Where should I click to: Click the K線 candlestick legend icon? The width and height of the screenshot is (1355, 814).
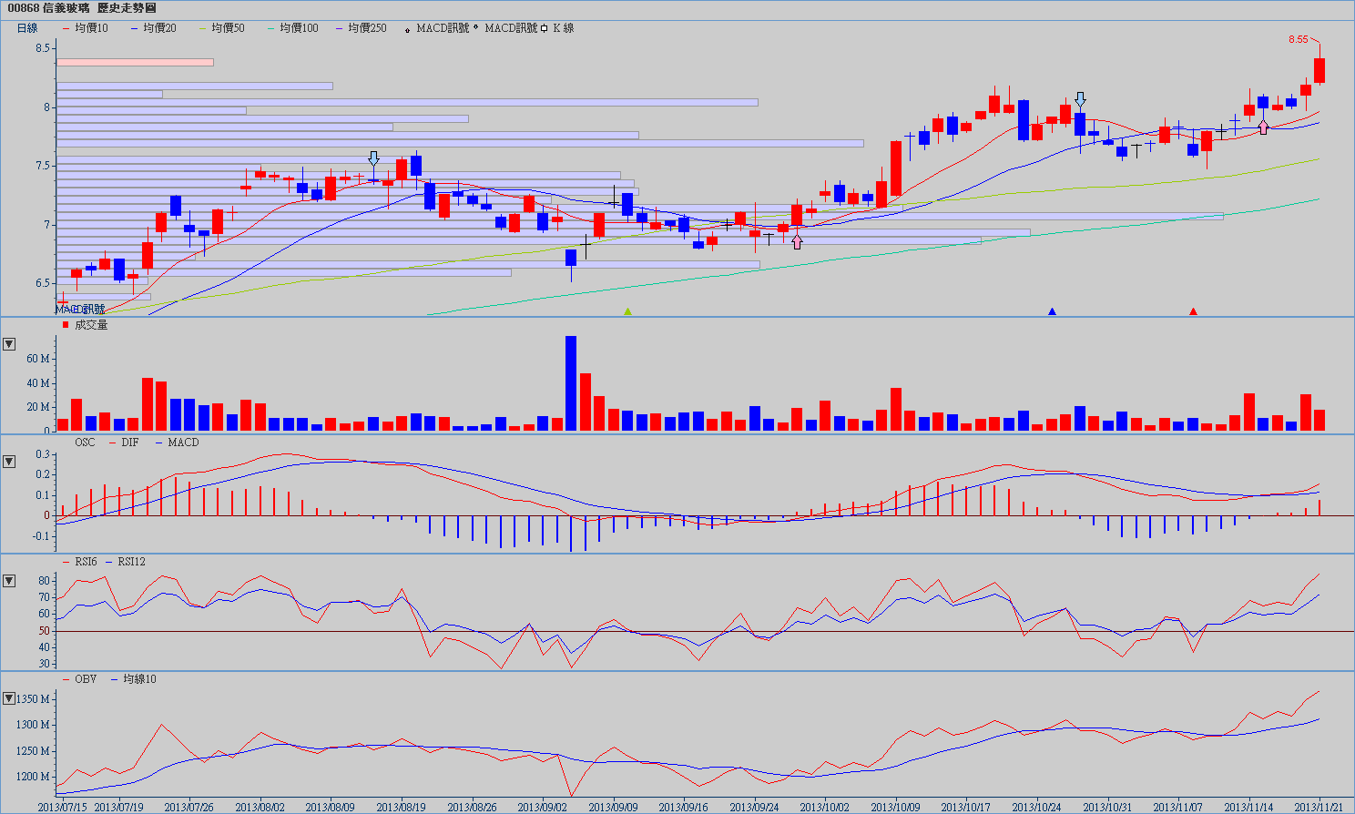click(x=545, y=28)
